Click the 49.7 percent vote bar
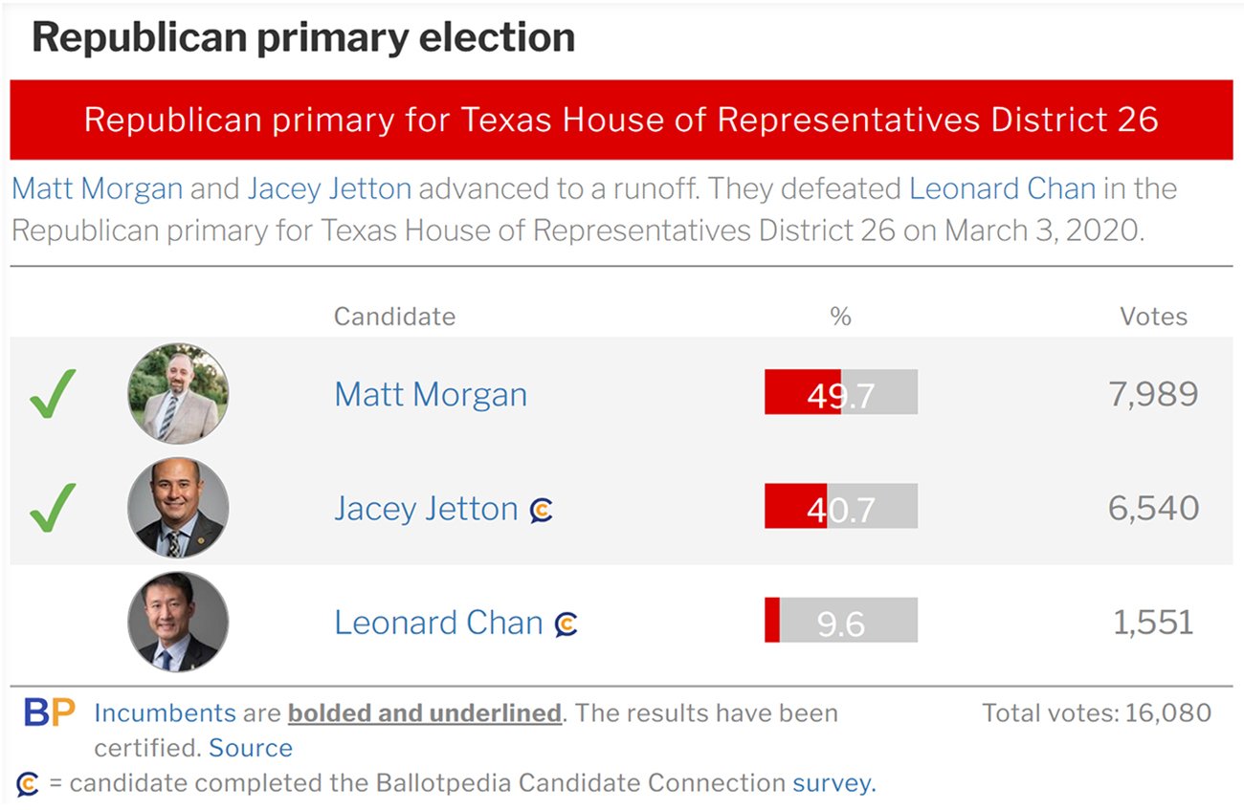The width and height of the screenshot is (1244, 810). click(840, 393)
